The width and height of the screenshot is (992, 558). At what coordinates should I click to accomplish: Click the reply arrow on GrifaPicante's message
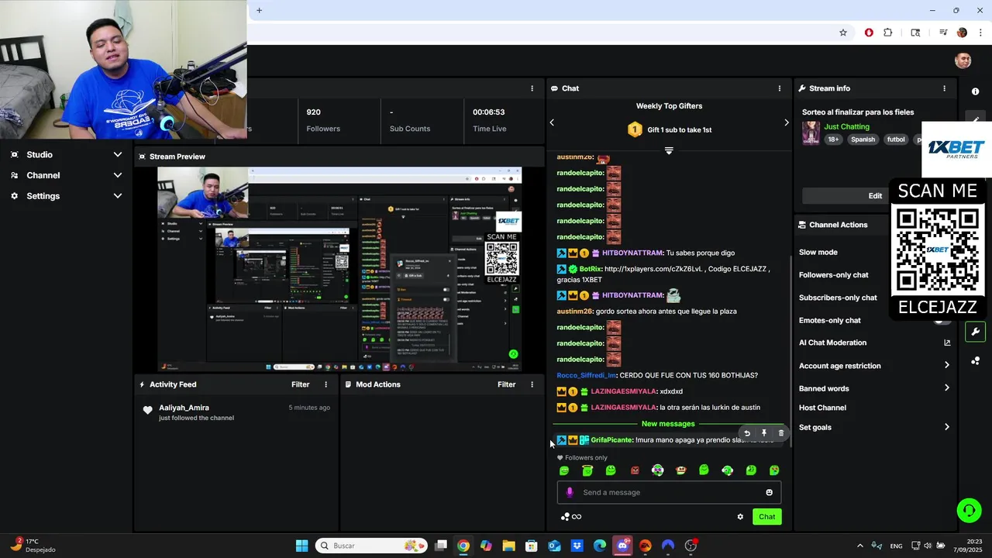pyautogui.click(x=747, y=434)
